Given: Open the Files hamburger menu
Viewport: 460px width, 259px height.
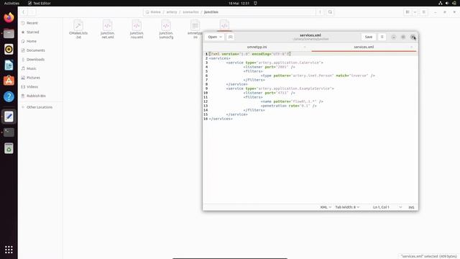Looking at the screenshot, I should click(423, 12).
